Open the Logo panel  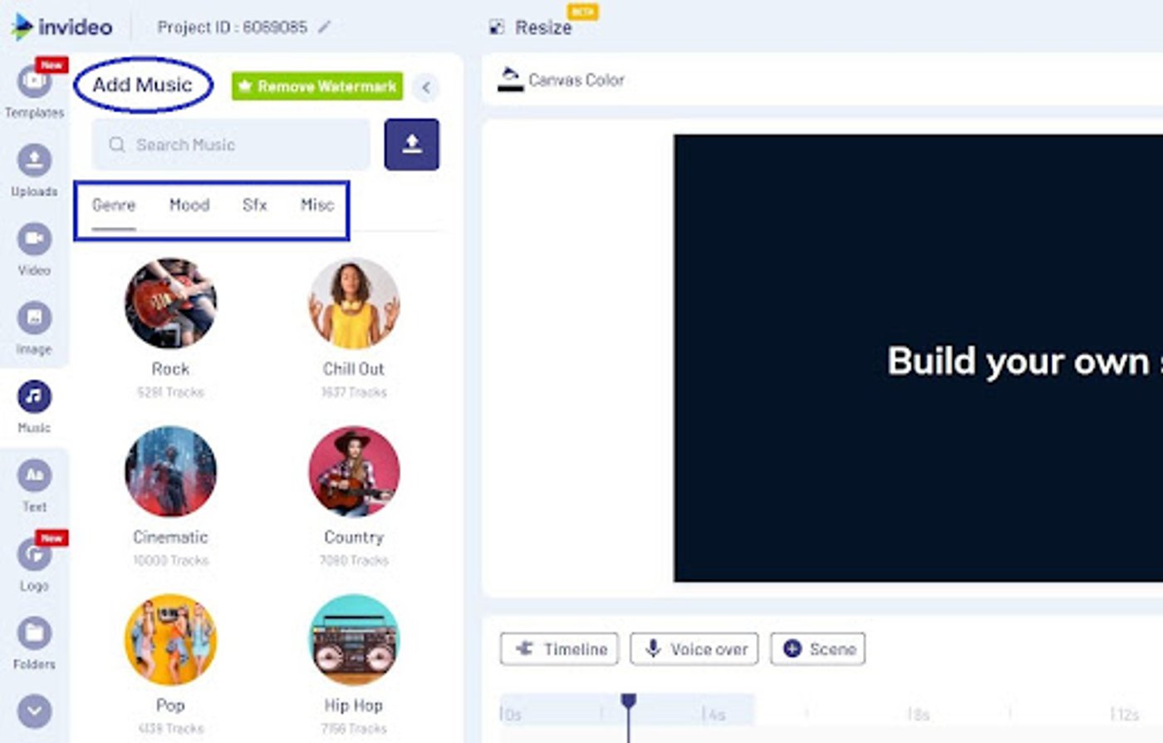(34, 557)
